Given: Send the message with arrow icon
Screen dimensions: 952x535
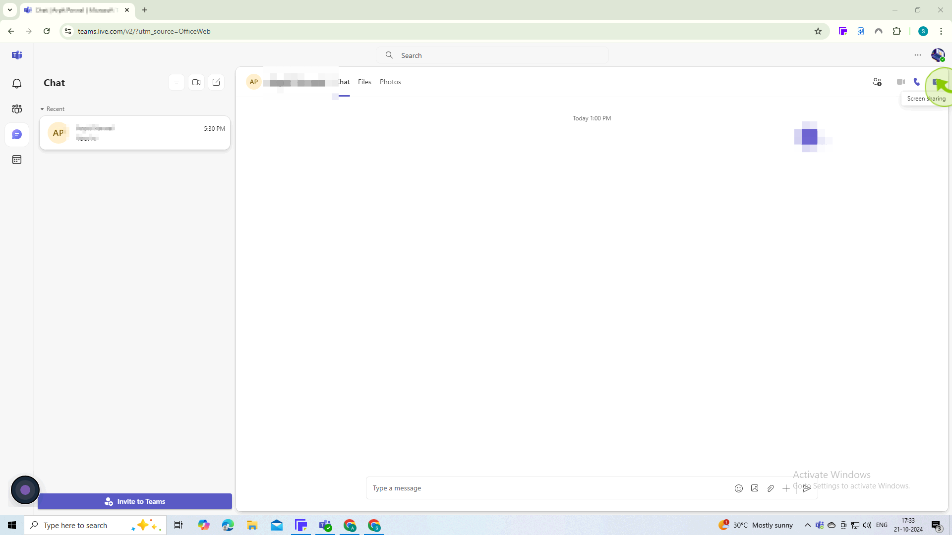Looking at the screenshot, I should [x=807, y=488].
